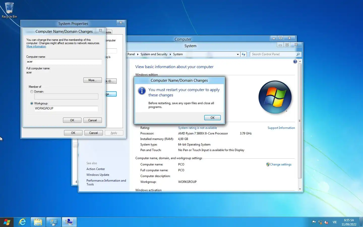Viewport: 363px width, 227px height.
Task: Open the Windows Start menu orb
Action: 7,222
